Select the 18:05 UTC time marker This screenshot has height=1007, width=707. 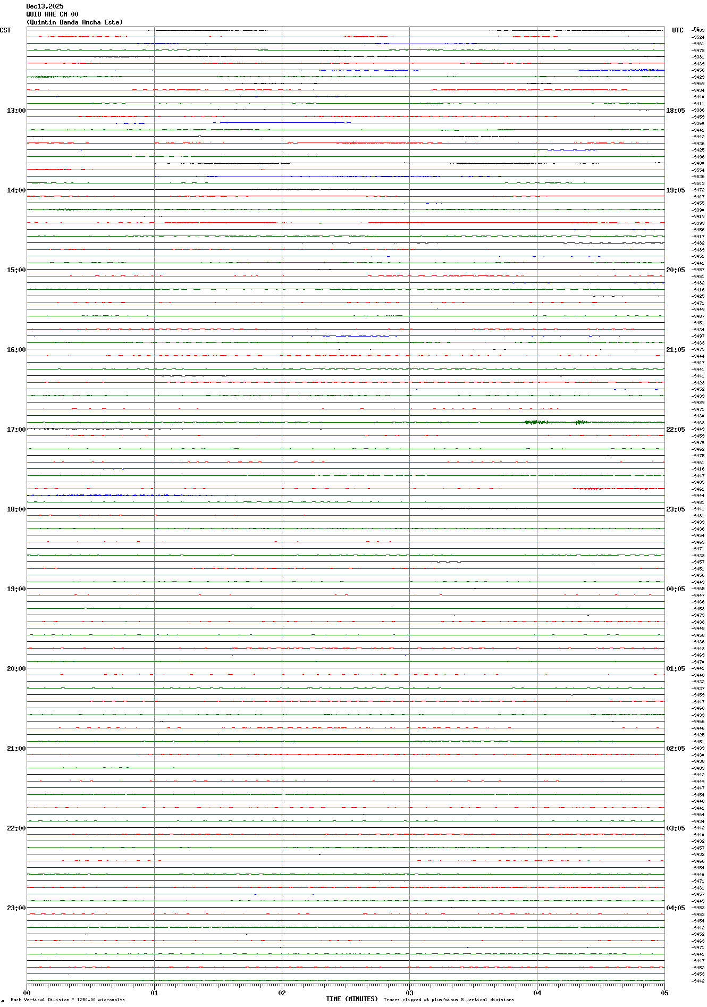675,111
